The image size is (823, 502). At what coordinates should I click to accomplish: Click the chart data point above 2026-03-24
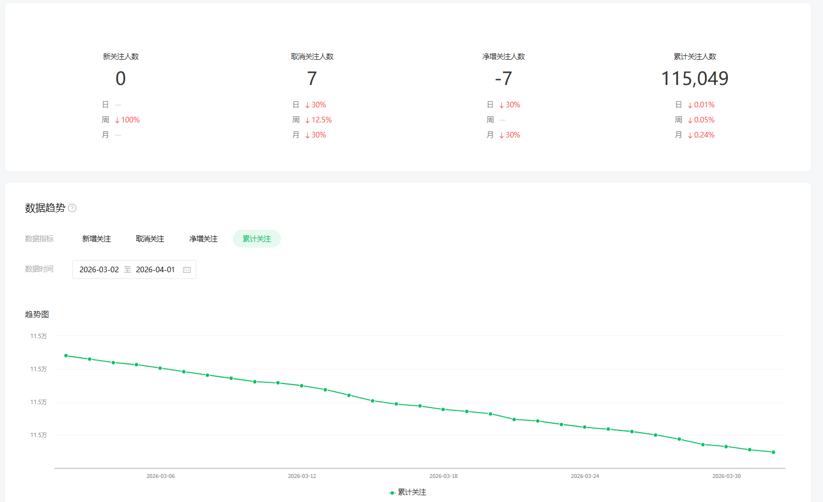point(585,427)
